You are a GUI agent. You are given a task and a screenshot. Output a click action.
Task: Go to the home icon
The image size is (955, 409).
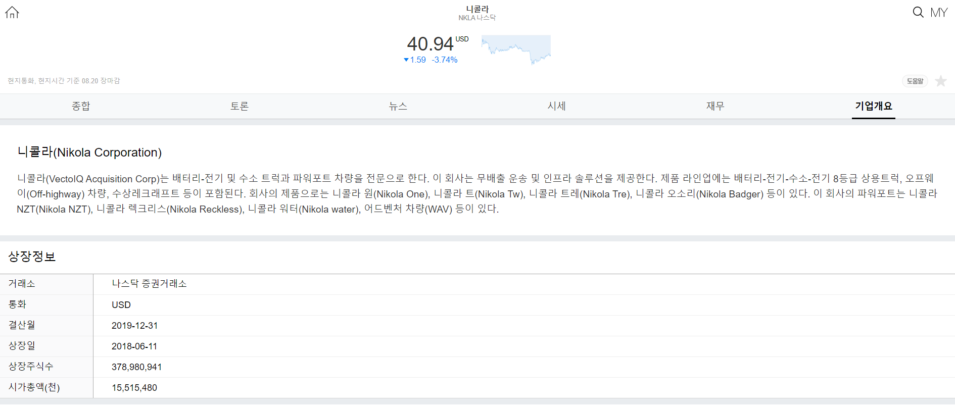(x=12, y=12)
